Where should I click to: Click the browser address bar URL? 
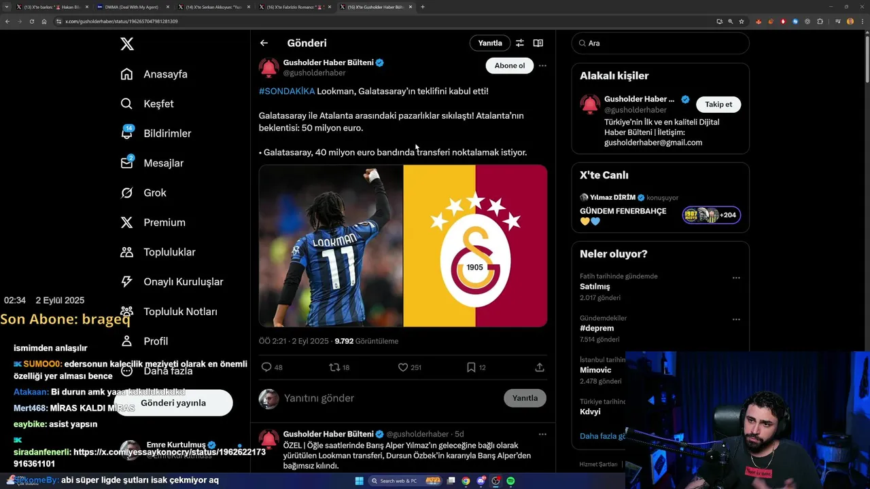point(122,21)
